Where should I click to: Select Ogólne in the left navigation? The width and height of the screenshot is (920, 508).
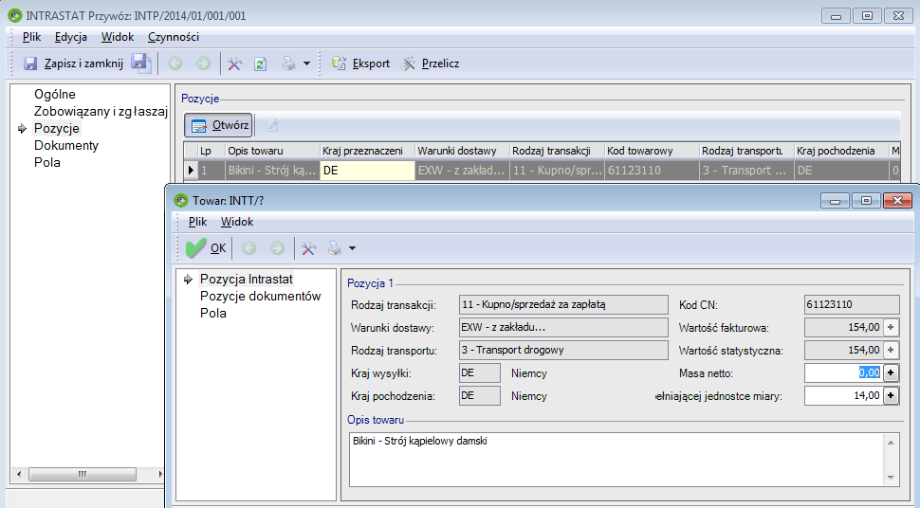pos(55,94)
